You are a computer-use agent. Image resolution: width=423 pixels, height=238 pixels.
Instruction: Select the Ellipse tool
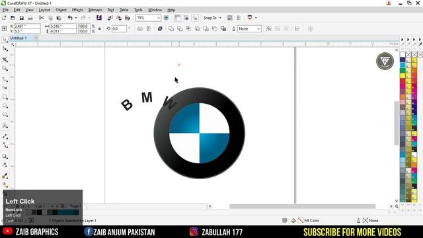(x=5, y=106)
